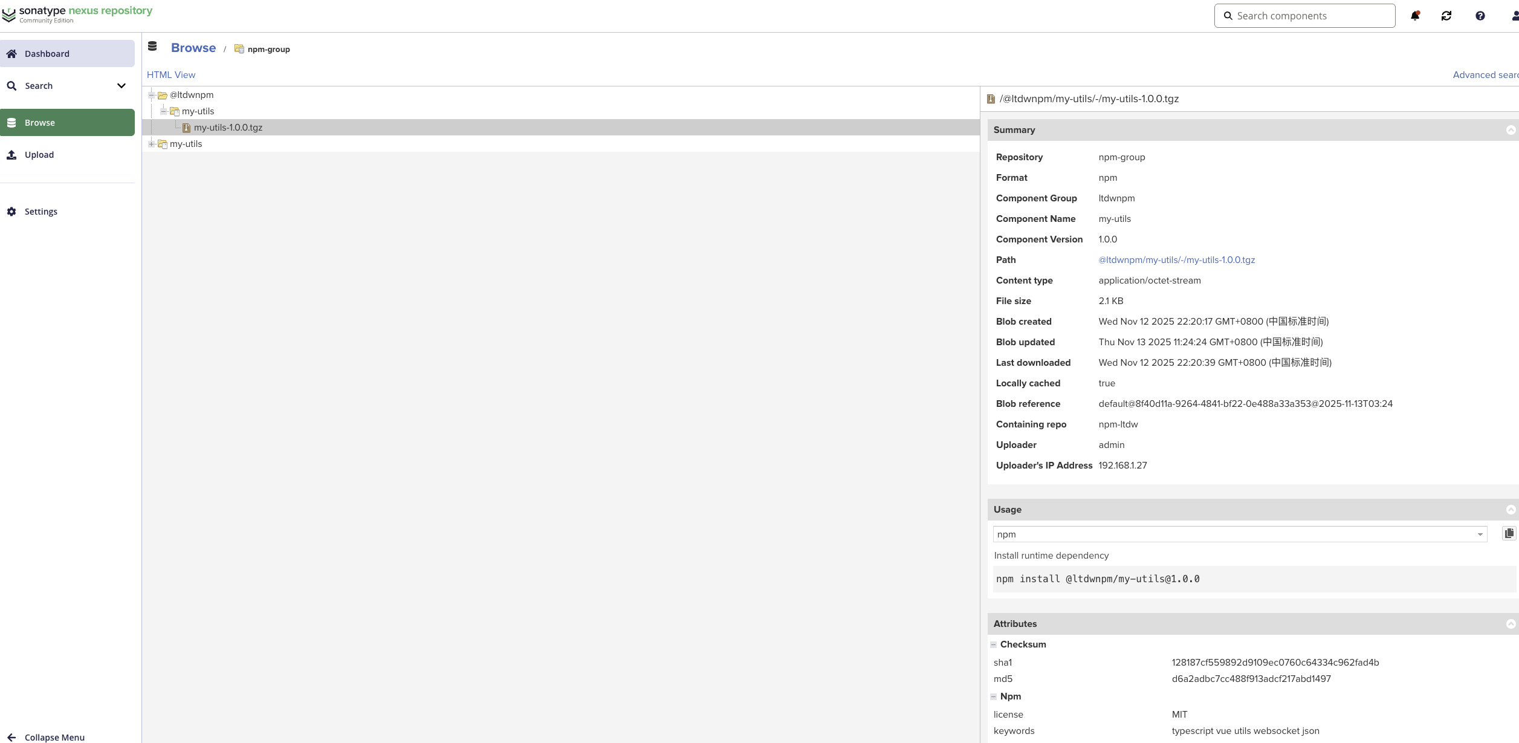Click the Sonatype Nexus Repository logo
Screen dimensions: 1519x743
(x=77, y=14)
